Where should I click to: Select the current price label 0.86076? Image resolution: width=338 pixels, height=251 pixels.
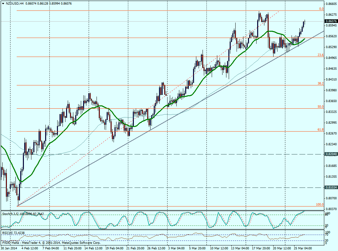point(331,21)
